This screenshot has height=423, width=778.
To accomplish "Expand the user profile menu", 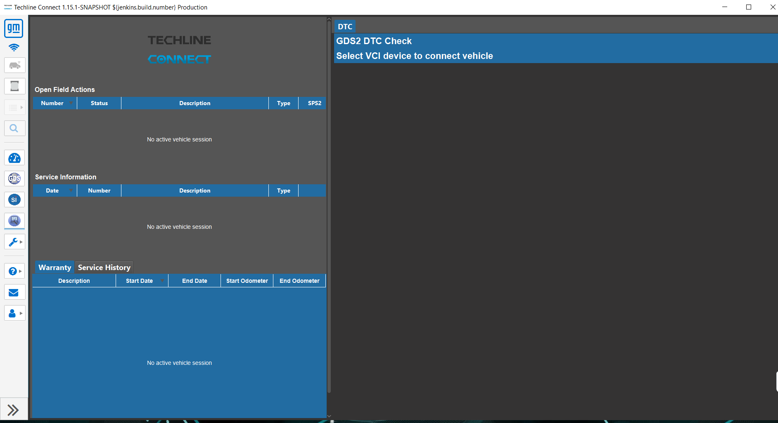I will point(15,313).
